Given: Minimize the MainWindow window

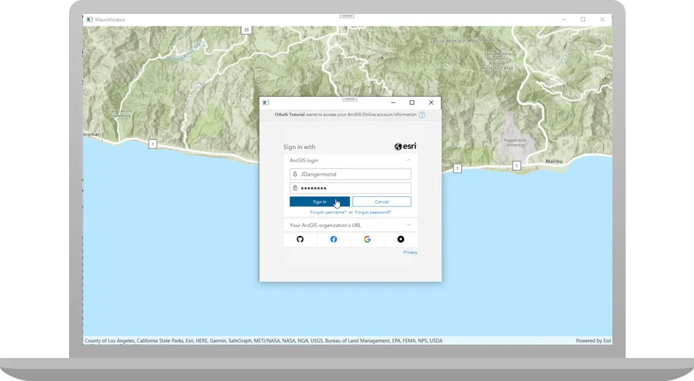Looking at the screenshot, I should tap(564, 20).
